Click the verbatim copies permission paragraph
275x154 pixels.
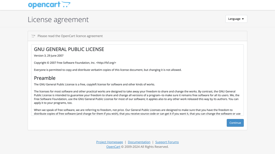tap(107, 70)
